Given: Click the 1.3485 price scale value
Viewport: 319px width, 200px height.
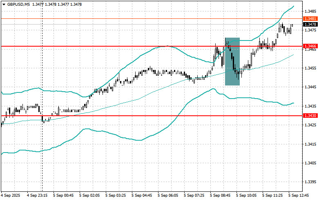Looking at the screenshot, I should 310,11.
